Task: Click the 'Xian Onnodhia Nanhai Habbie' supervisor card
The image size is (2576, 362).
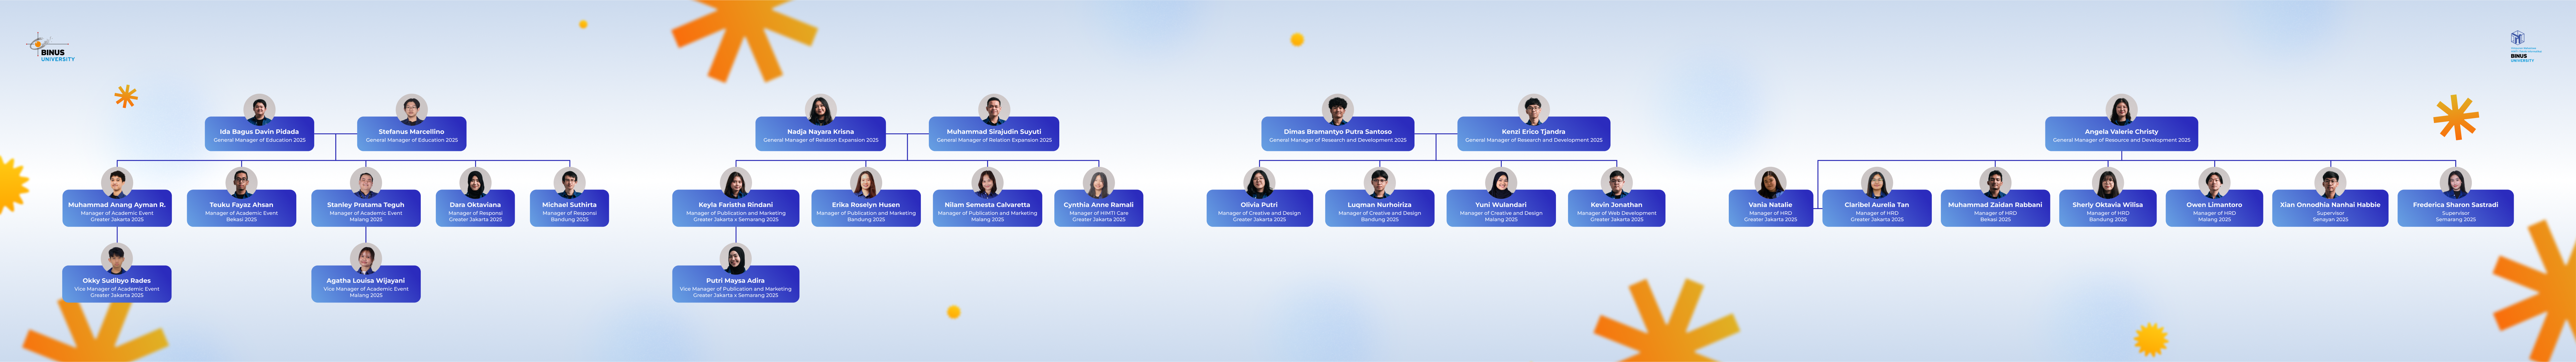Action: [2330, 208]
